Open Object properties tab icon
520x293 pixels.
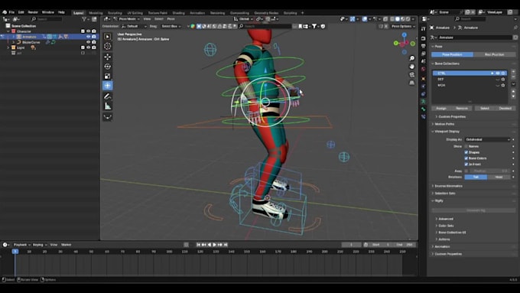[x=424, y=79]
